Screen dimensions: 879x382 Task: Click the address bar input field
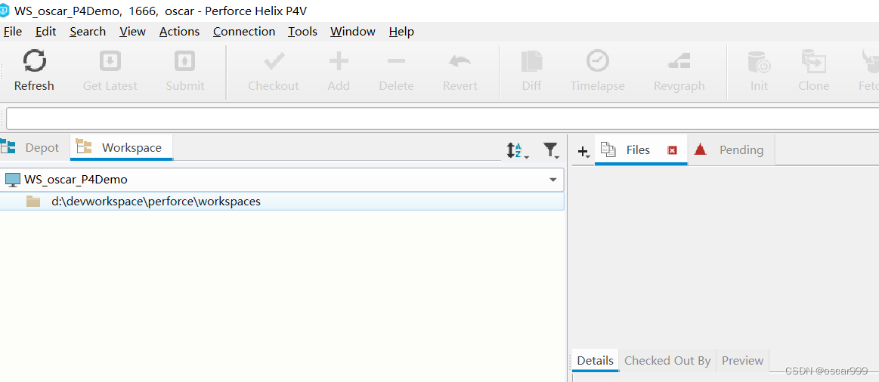pos(442,119)
